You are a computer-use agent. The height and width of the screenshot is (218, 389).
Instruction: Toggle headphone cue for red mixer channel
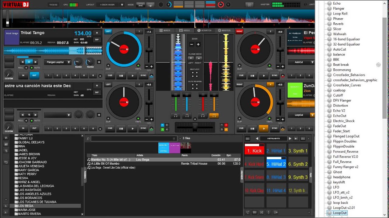click(203, 116)
